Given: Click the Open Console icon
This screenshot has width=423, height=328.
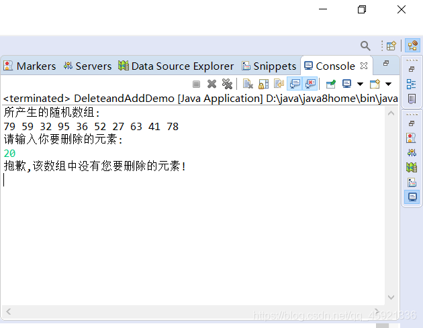Looking at the screenshot, I should point(375,84).
